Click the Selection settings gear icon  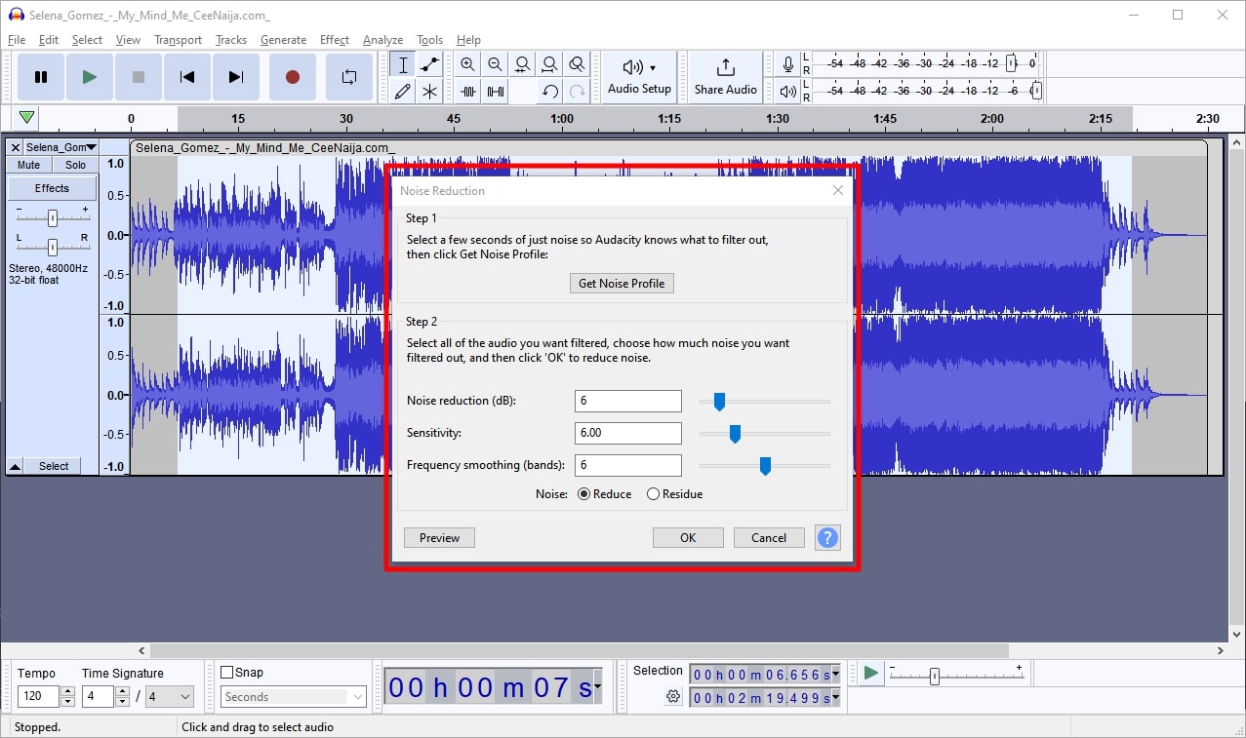coord(673,696)
